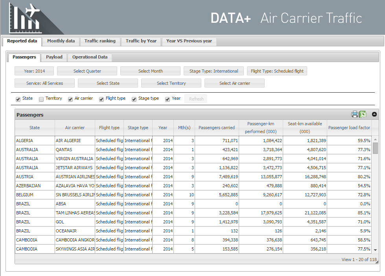The width and height of the screenshot is (385, 276).
Task: Select the SKYWINGS ASIA AIR cell
Action: [75, 249]
